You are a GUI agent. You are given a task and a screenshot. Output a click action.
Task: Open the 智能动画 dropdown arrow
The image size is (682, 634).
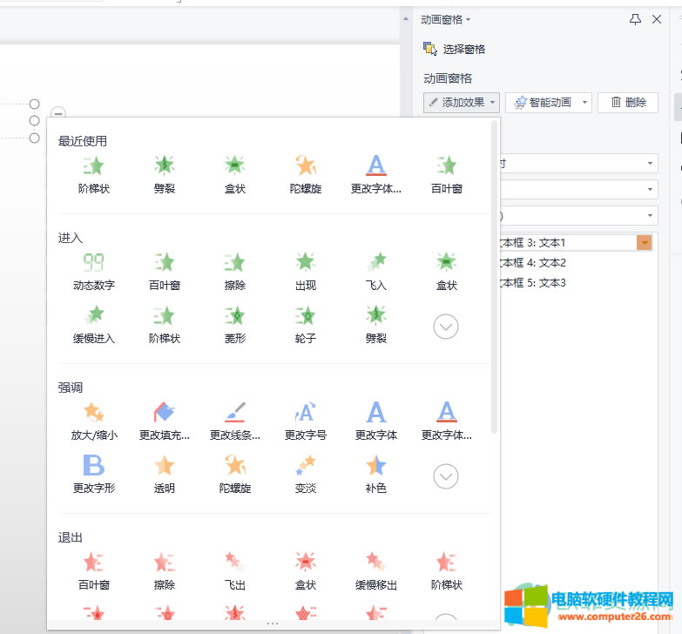tap(584, 103)
